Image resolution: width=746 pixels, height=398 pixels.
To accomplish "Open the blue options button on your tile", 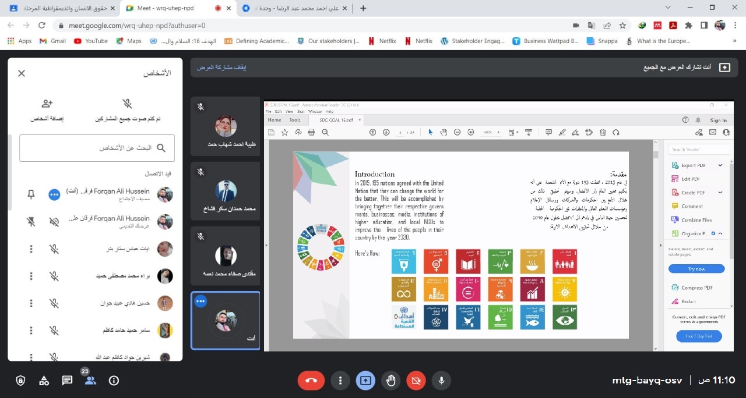I will click(x=200, y=301).
